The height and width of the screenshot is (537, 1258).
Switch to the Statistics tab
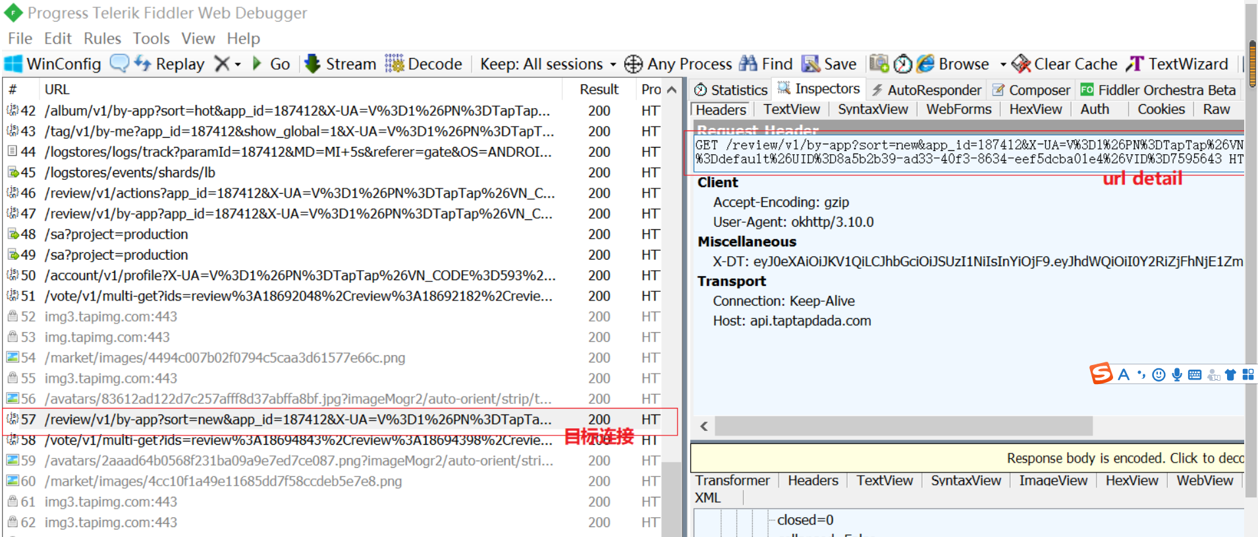[731, 90]
